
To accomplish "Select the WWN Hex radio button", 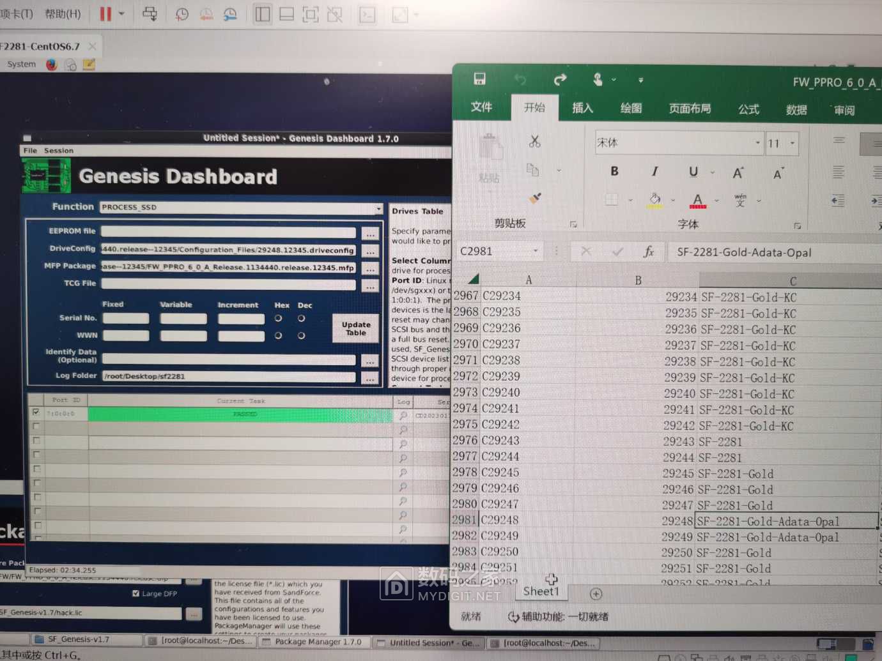I will click(x=278, y=335).
